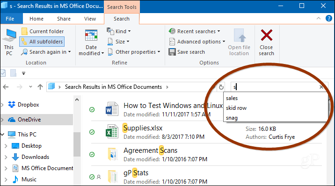Viewport: 335px width, 186px height.
Task: Click the Agreement Scans folder icon
Action: (x=112, y=154)
